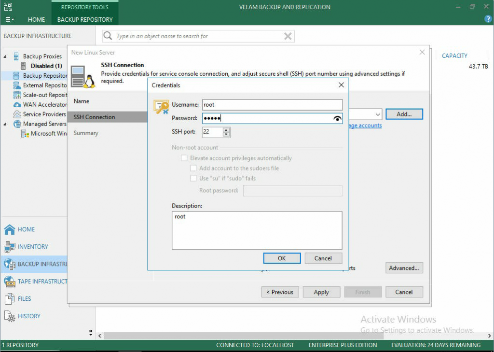Screen dimensions: 494x352
Task: Click the History gear icon
Action: 10,316
